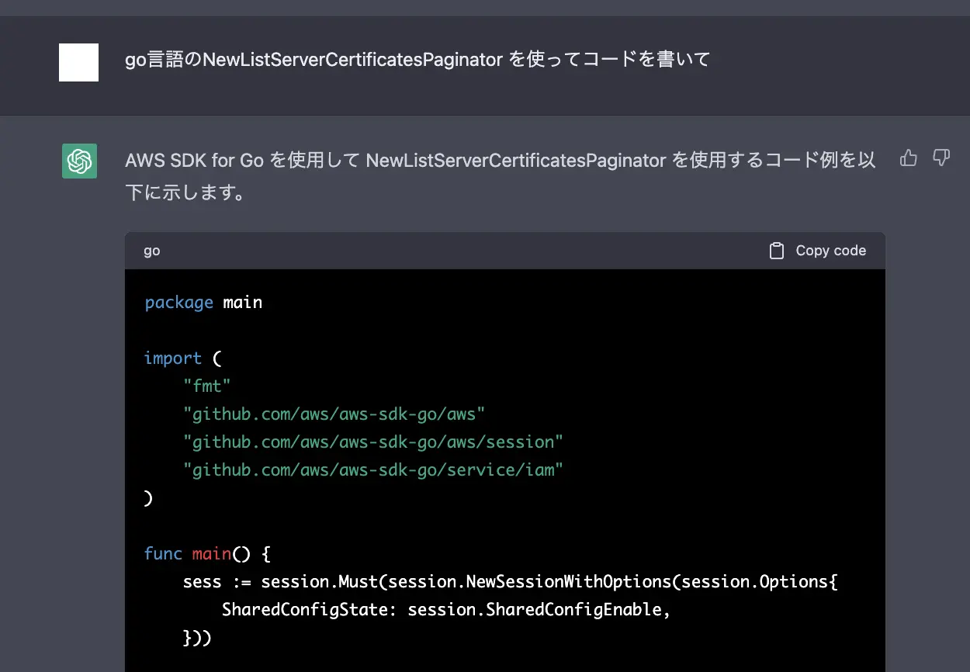Viewport: 970px width, 672px height.
Task: Click the user's Japanese prompt message
Action: 417,58
